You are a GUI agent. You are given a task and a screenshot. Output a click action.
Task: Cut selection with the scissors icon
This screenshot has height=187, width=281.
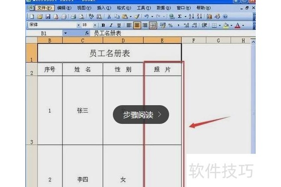(109, 17)
